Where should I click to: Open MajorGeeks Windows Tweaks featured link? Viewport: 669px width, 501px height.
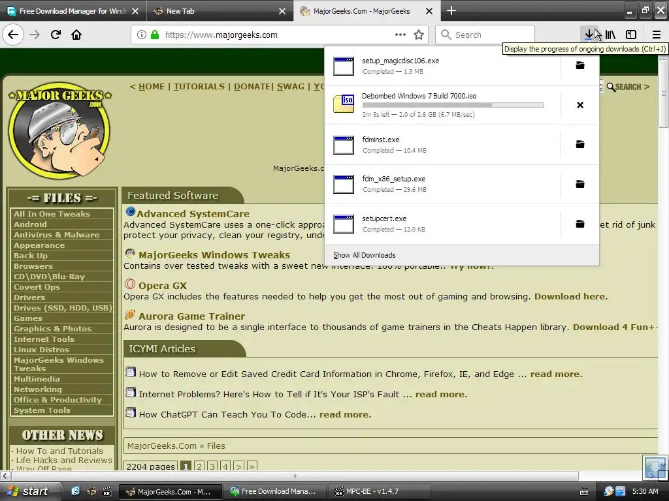[x=214, y=255]
